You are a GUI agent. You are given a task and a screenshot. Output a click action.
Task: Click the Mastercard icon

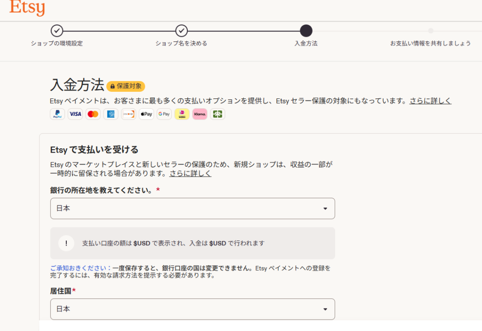[93, 114]
